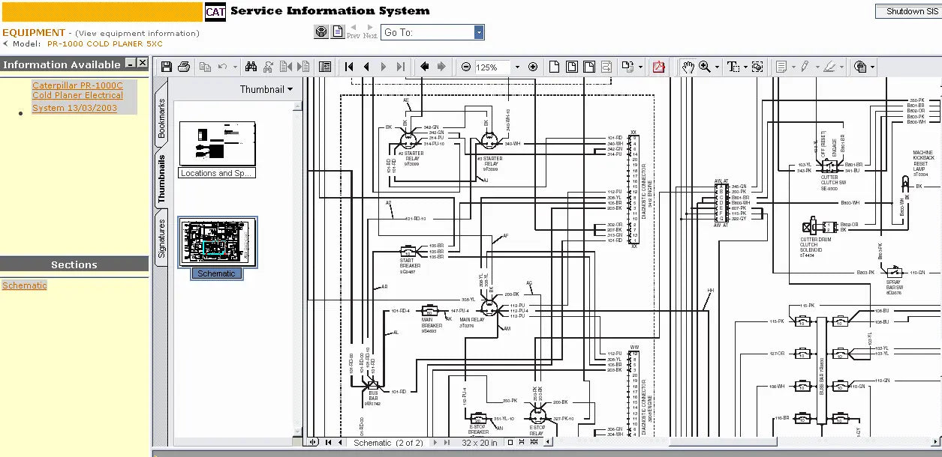Select the Zoom In tool
The height and width of the screenshot is (457, 942).
point(705,67)
